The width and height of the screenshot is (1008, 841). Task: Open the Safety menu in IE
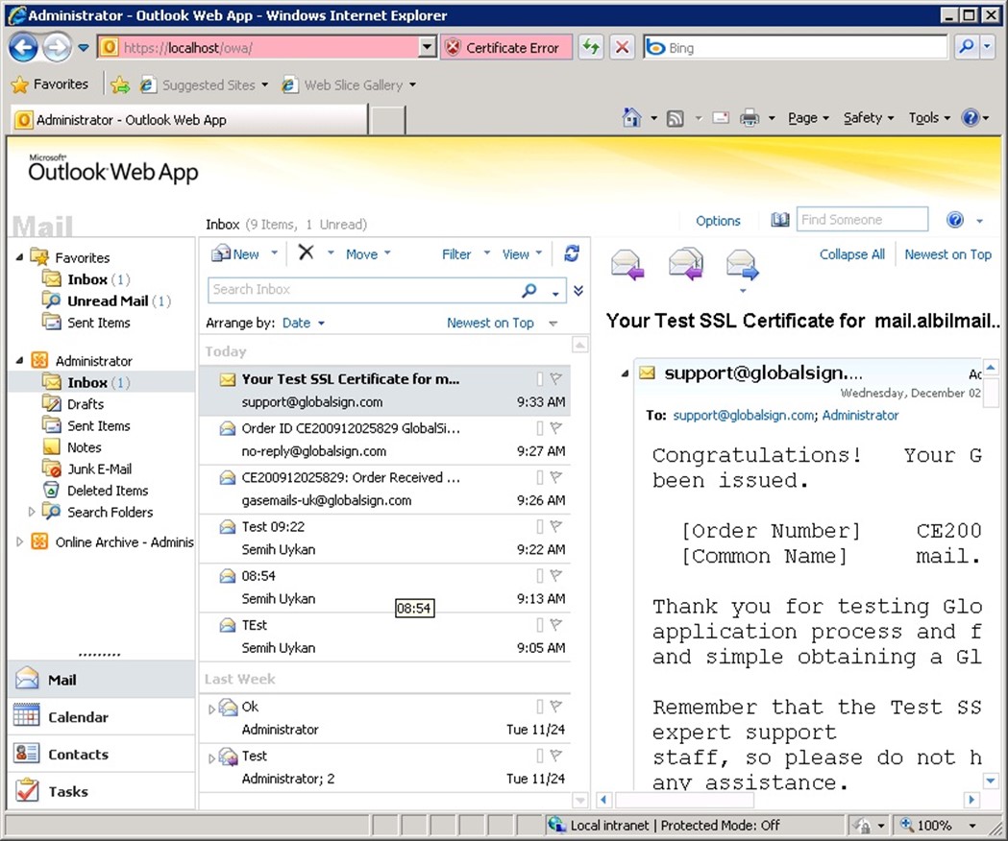click(x=868, y=117)
